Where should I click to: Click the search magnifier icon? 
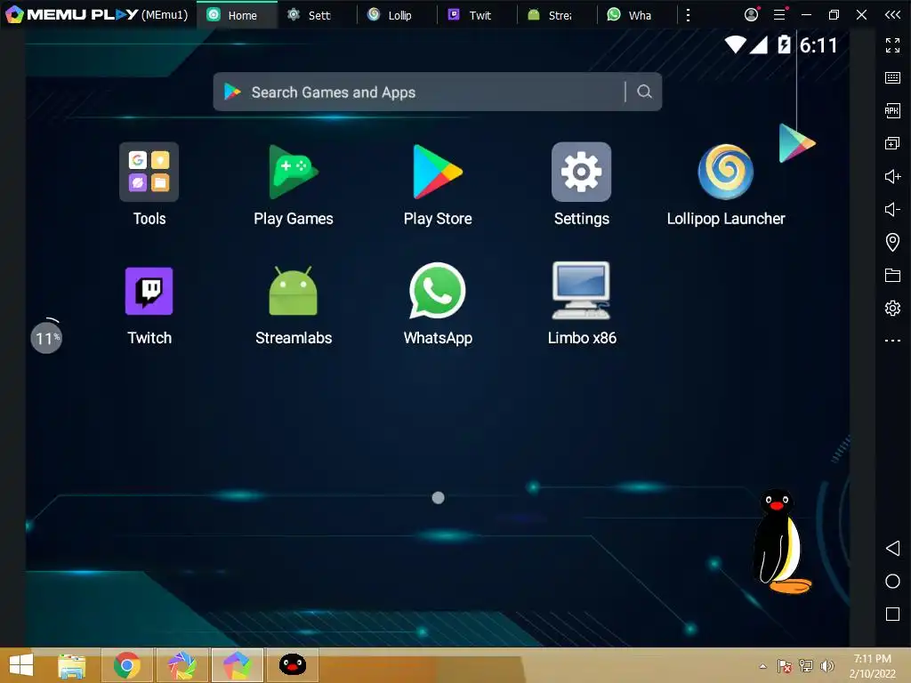pos(644,92)
